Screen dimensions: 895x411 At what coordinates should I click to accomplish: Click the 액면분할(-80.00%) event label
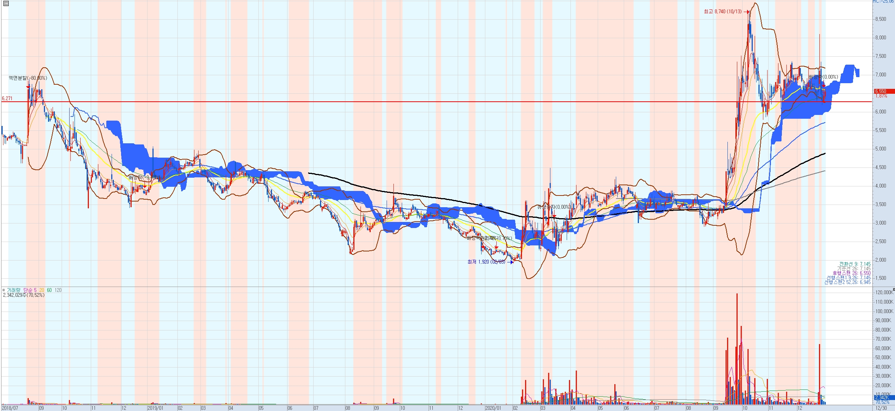28,78
